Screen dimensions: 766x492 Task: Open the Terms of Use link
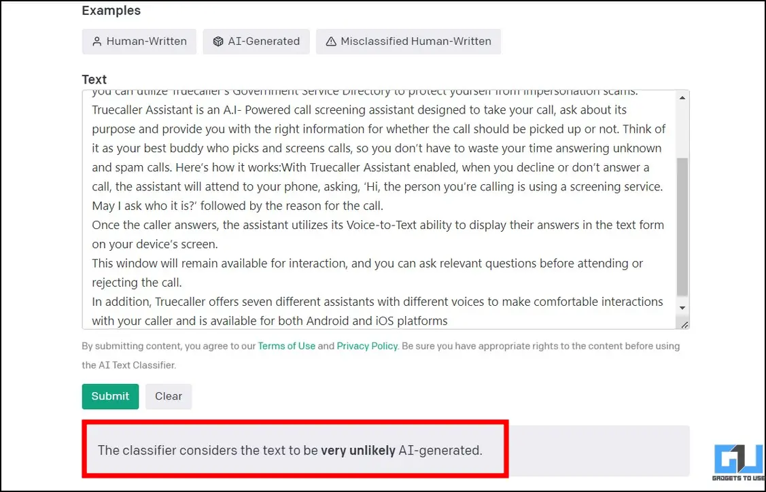click(x=287, y=346)
